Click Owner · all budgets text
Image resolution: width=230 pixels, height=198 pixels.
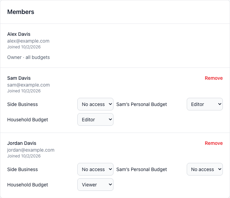[29, 57]
